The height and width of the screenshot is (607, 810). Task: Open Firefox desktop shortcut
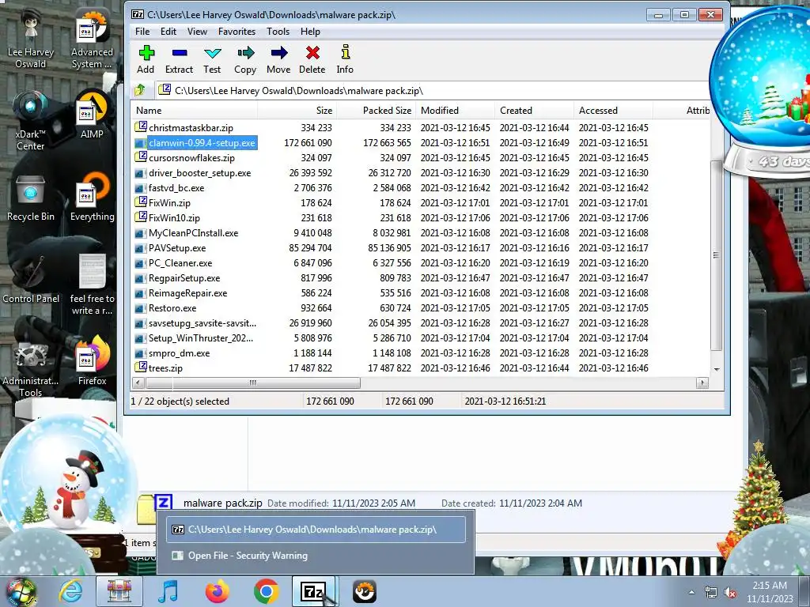tap(92, 362)
